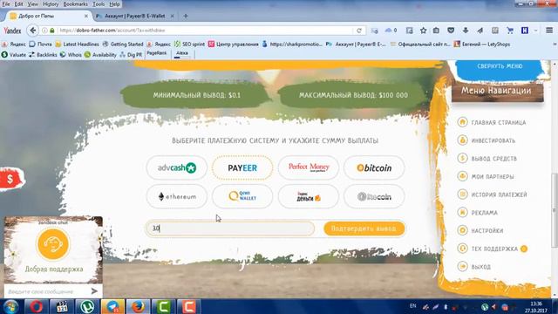Click the red dollar side tab
This screenshot has height=314, width=558.
click(x=10, y=179)
